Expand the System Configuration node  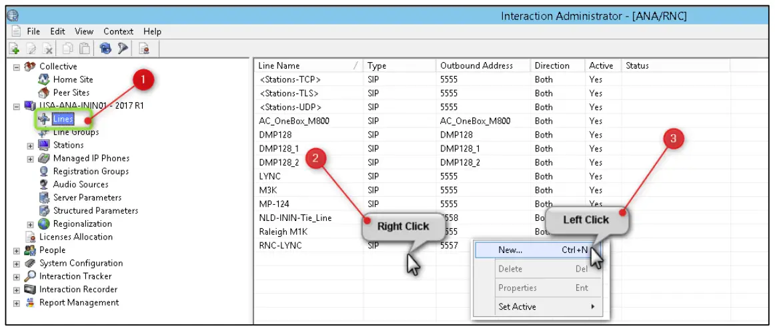click(x=17, y=264)
